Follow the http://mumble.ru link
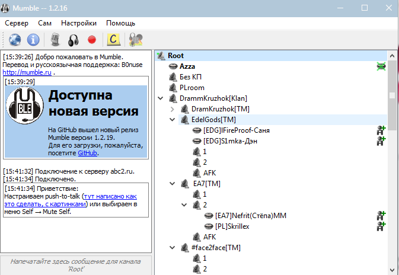 (27, 72)
